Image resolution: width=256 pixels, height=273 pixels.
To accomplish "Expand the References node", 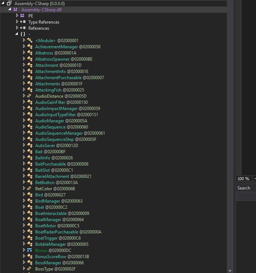I will (17, 28).
